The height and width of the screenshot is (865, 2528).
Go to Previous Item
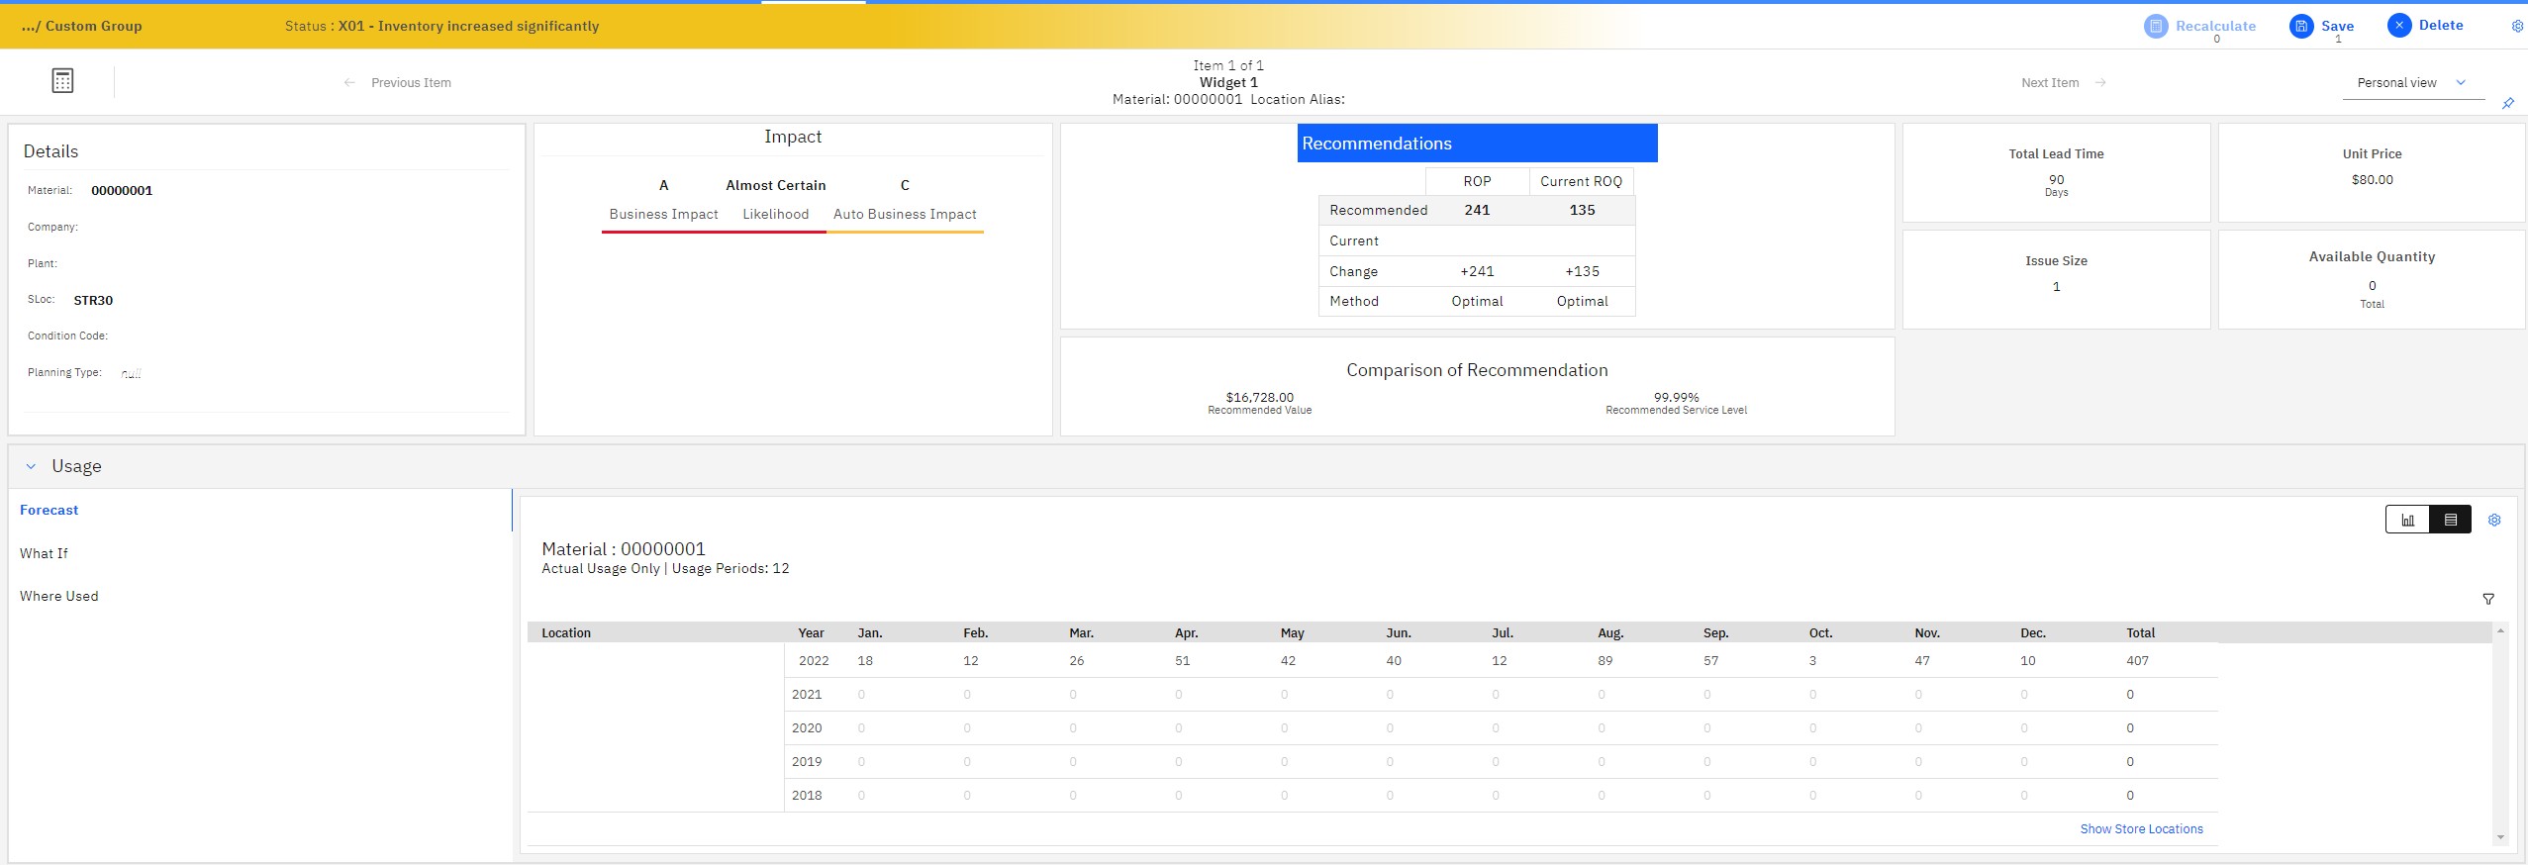click(x=397, y=83)
